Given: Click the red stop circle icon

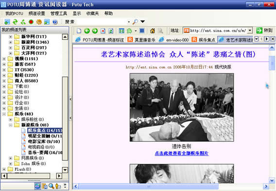Looking at the screenshot, I should tap(31, 22).
